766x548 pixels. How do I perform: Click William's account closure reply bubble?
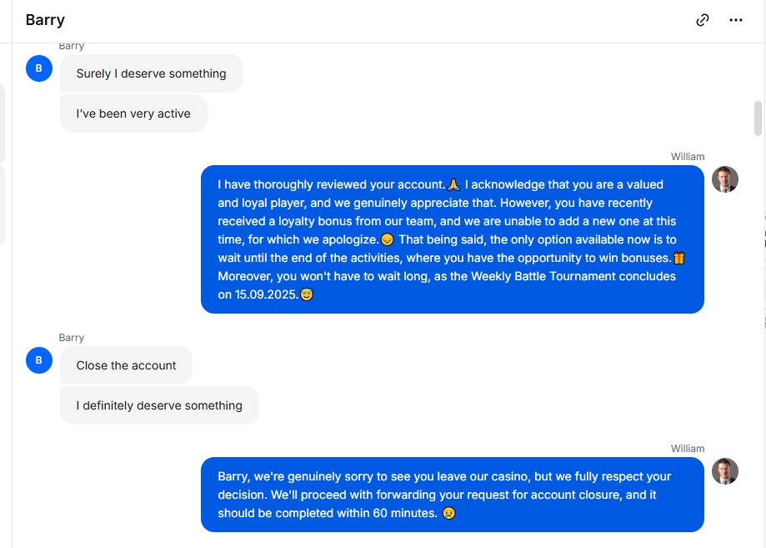pos(453,495)
